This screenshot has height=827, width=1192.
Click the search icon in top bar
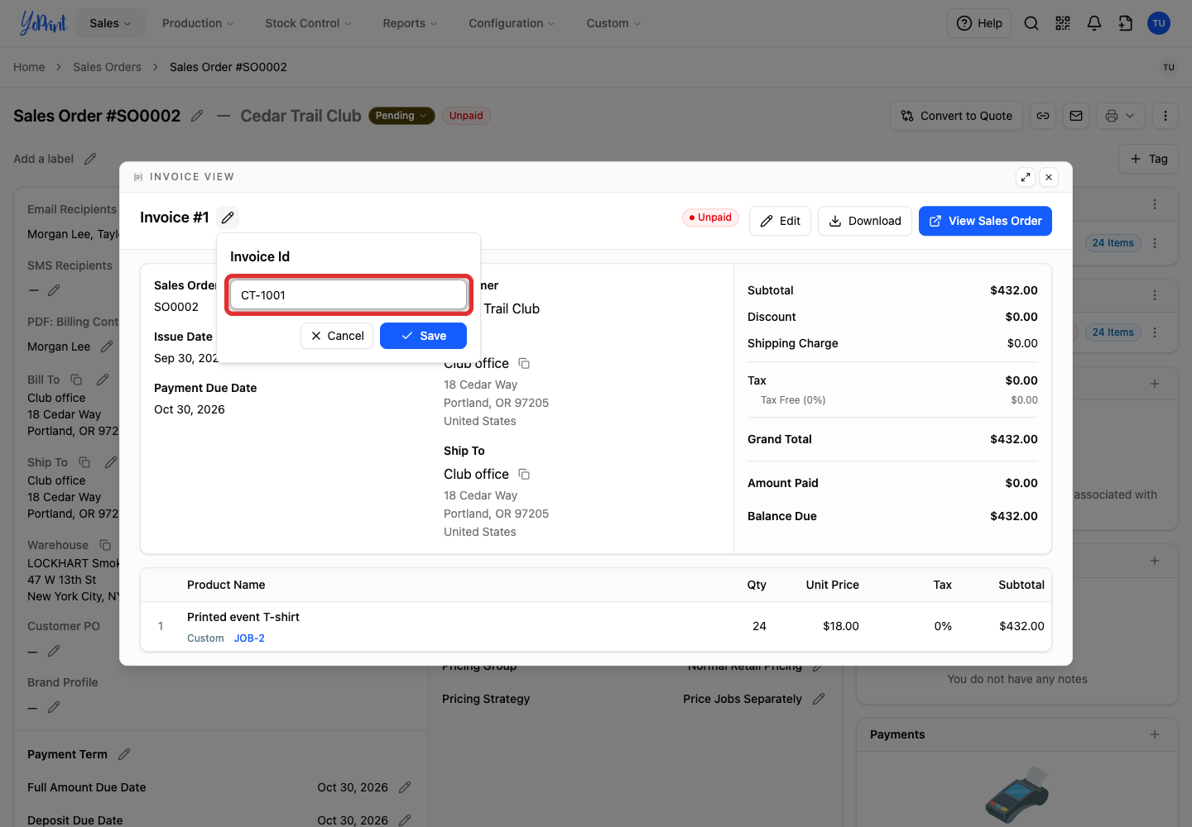pos(1031,23)
